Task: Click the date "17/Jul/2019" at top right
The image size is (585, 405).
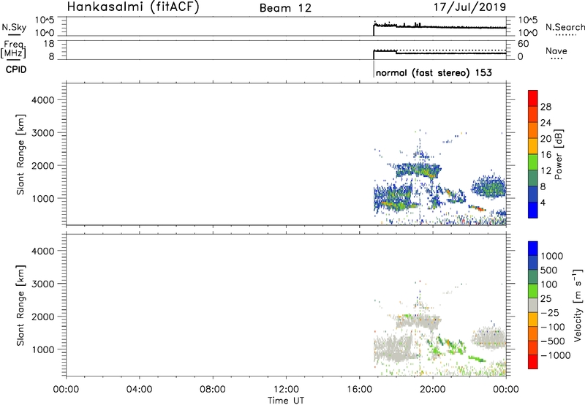Action: 469,7
